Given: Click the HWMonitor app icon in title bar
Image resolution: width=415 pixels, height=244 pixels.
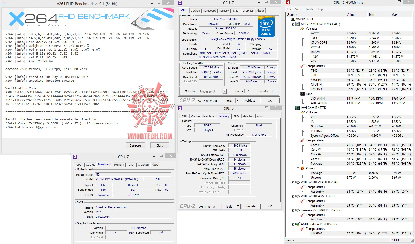Looking at the screenshot, I should point(288,3).
